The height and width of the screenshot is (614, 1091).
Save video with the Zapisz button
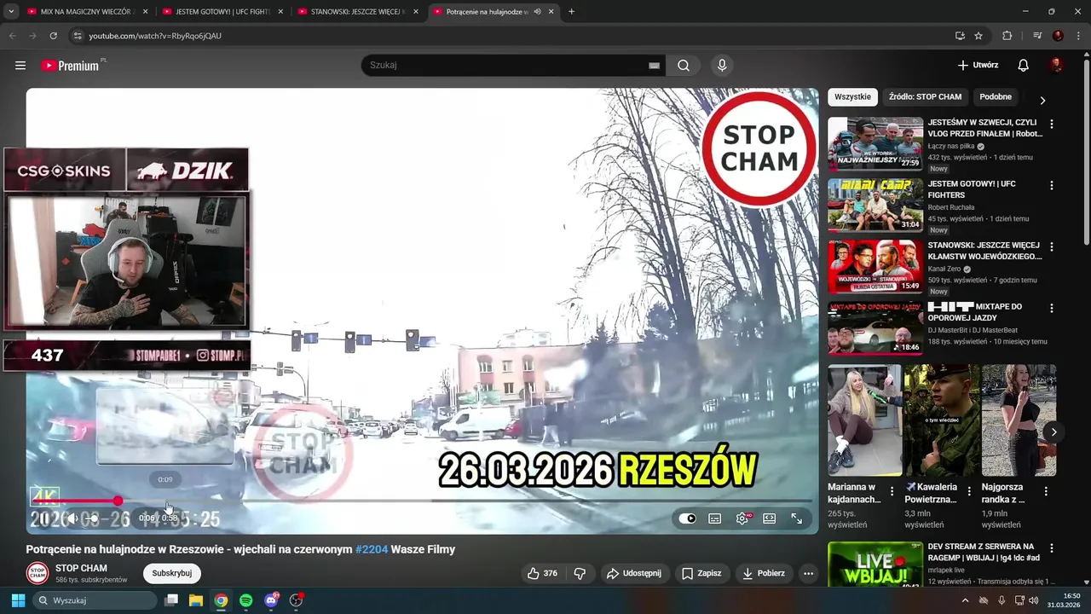pyautogui.click(x=701, y=573)
